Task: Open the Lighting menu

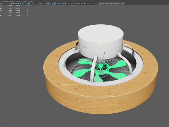Action: coord(12,1)
